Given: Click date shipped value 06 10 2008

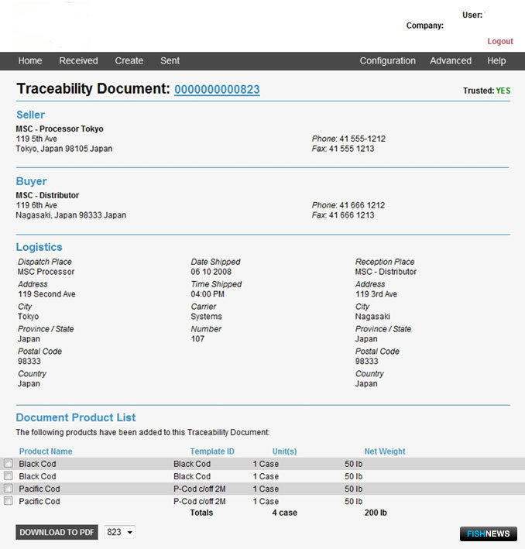Looking at the screenshot, I should (211, 272).
